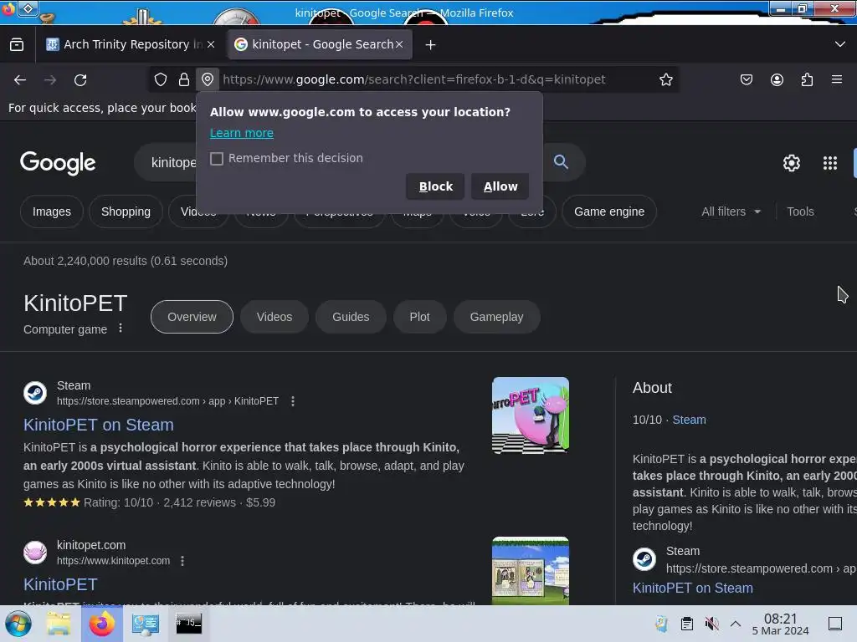Open the Firefox View icon
This screenshot has height=642, width=857.
click(17, 44)
